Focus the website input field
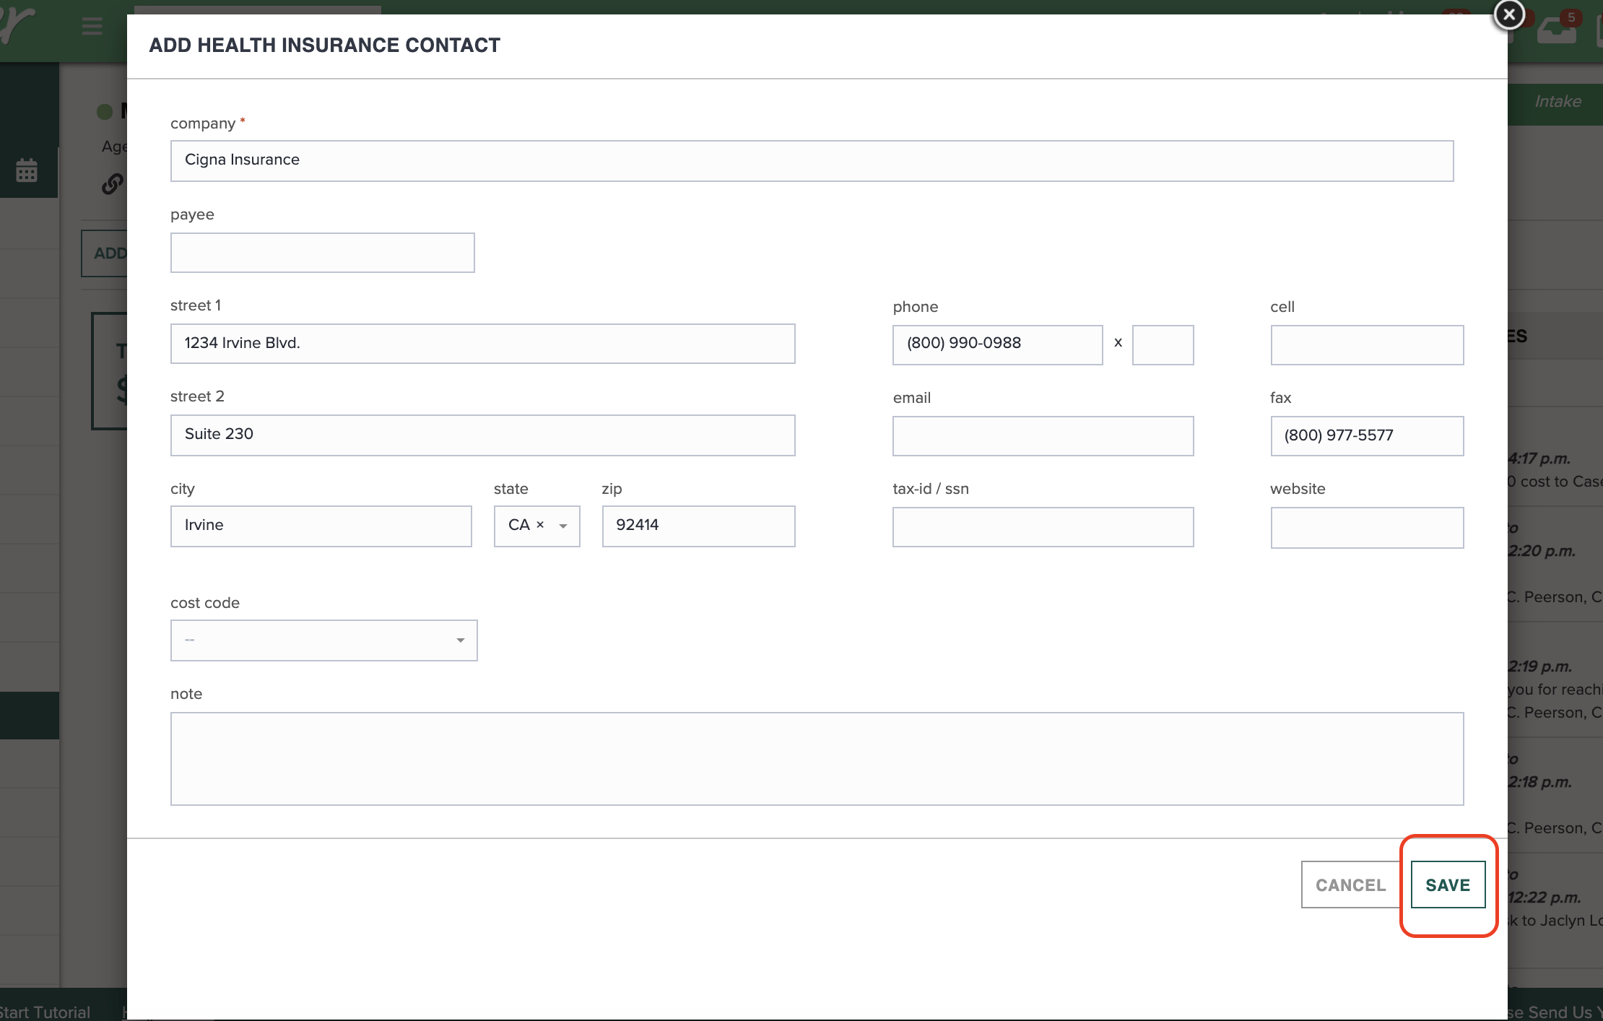Image resolution: width=1603 pixels, height=1021 pixels. pyautogui.click(x=1367, y=527)
